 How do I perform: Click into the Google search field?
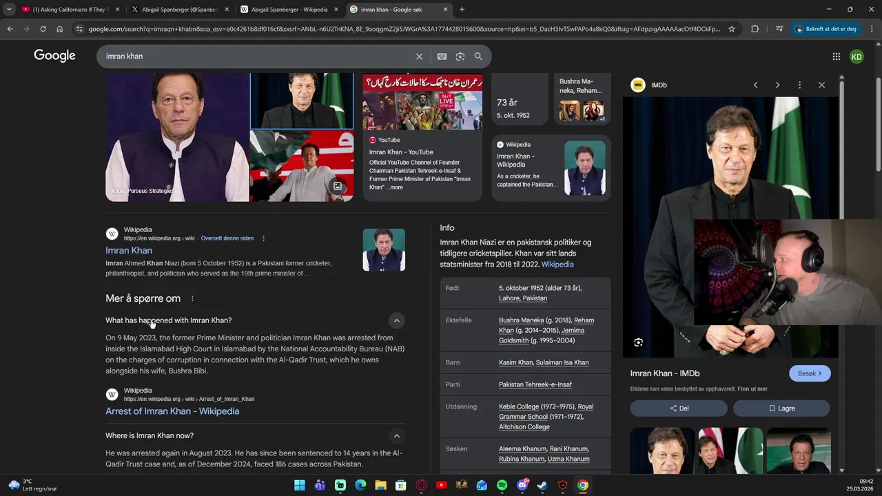[255, 56]
